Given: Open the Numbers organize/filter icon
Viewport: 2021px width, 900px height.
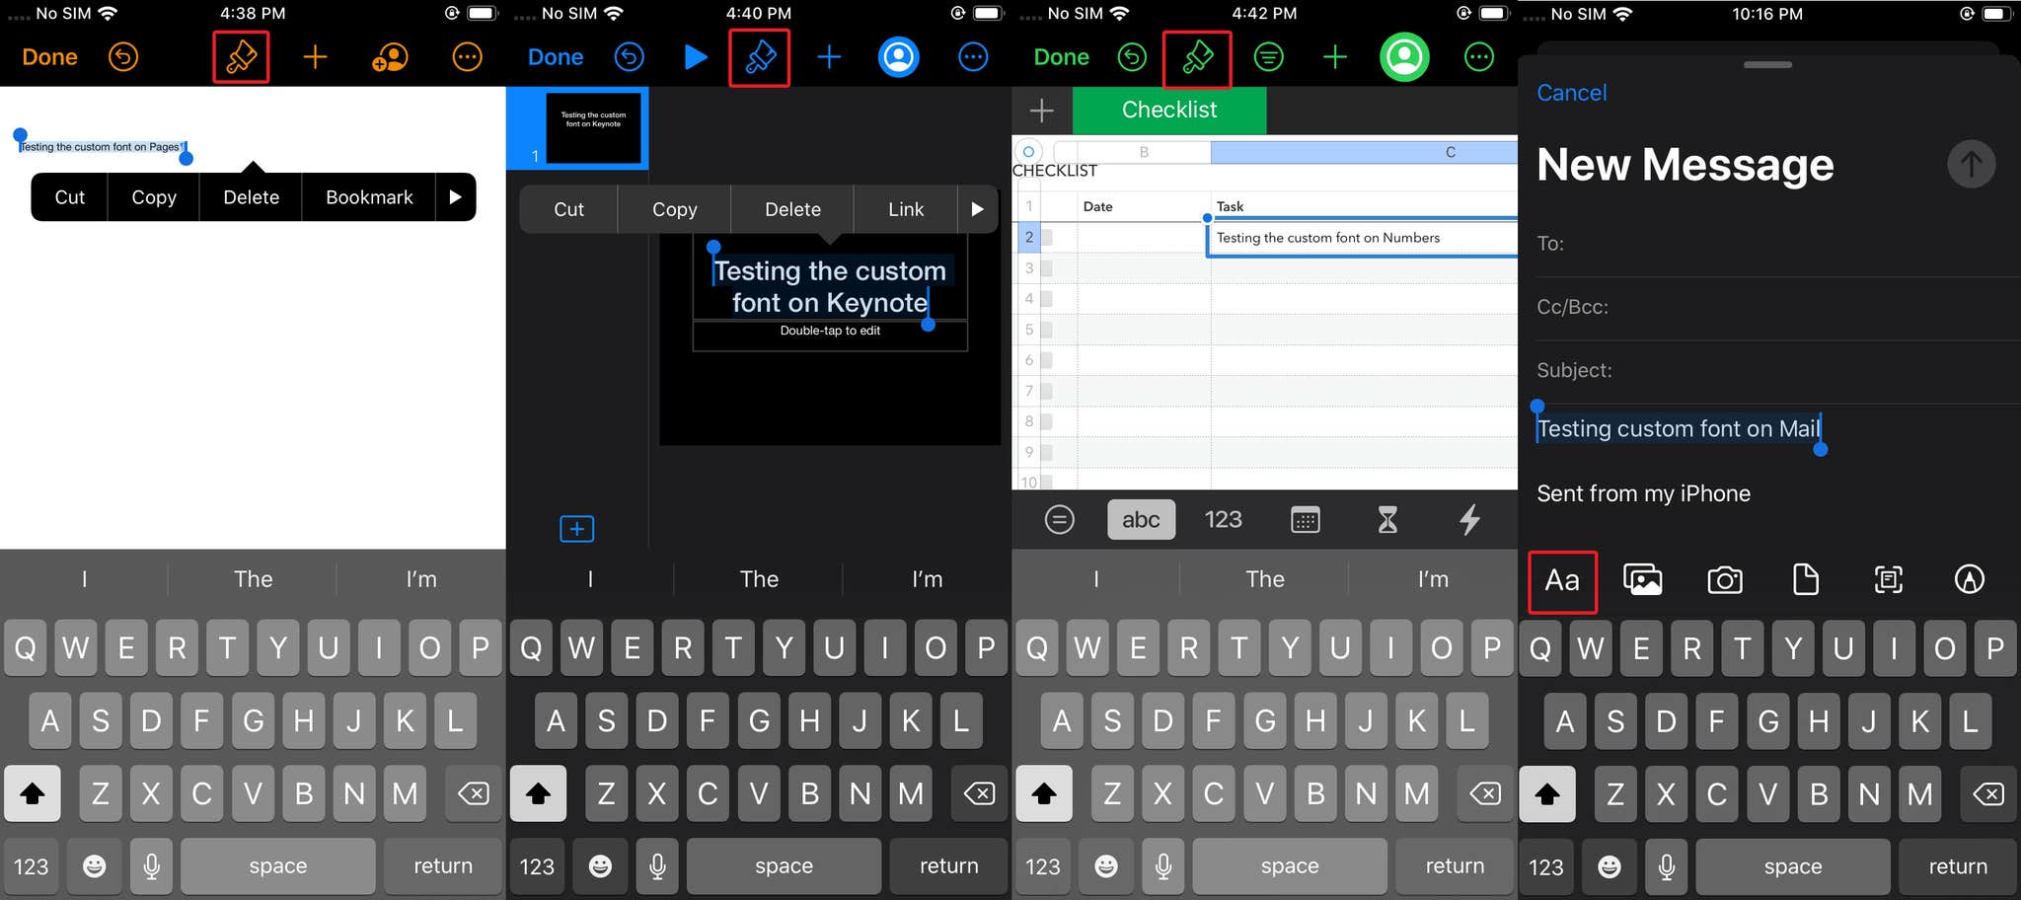Looking at the screenshot, I should [x=1268, y=57].
